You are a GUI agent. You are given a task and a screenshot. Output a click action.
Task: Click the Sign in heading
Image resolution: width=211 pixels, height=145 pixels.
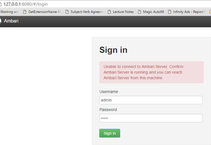click(113, 50)
